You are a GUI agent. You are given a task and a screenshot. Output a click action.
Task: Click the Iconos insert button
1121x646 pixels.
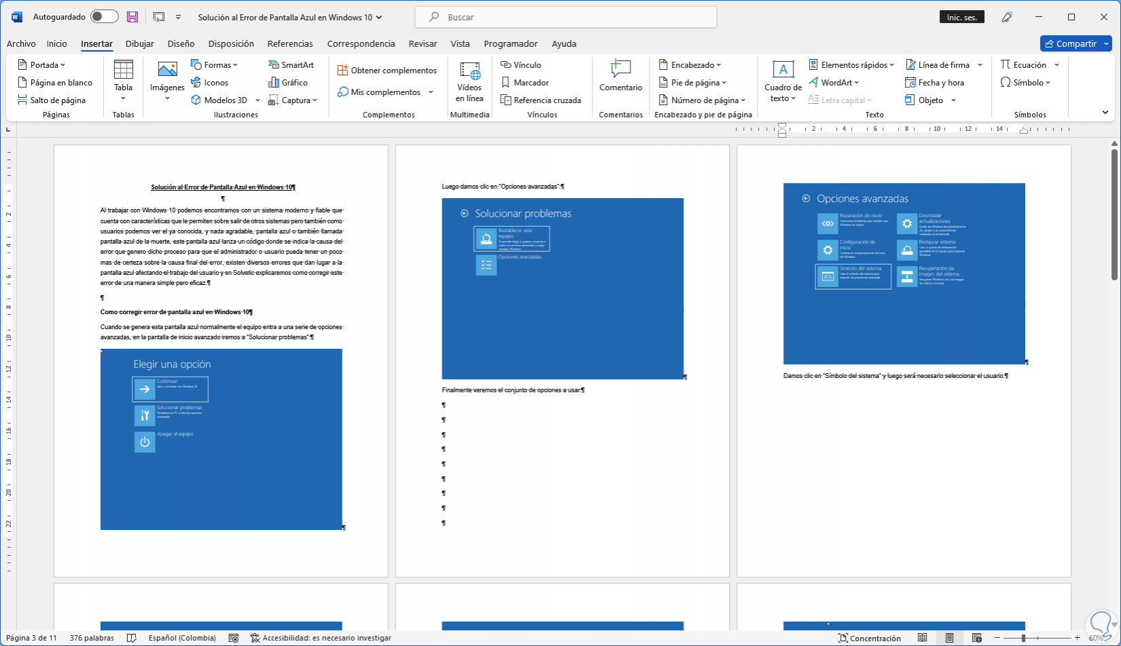pyautogui.click(x=210, y=83)
